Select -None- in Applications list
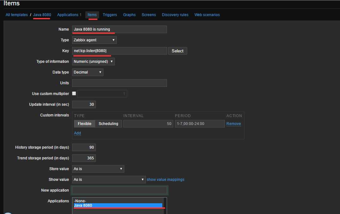This screenshot has height=214, width=340. [118, 201]
